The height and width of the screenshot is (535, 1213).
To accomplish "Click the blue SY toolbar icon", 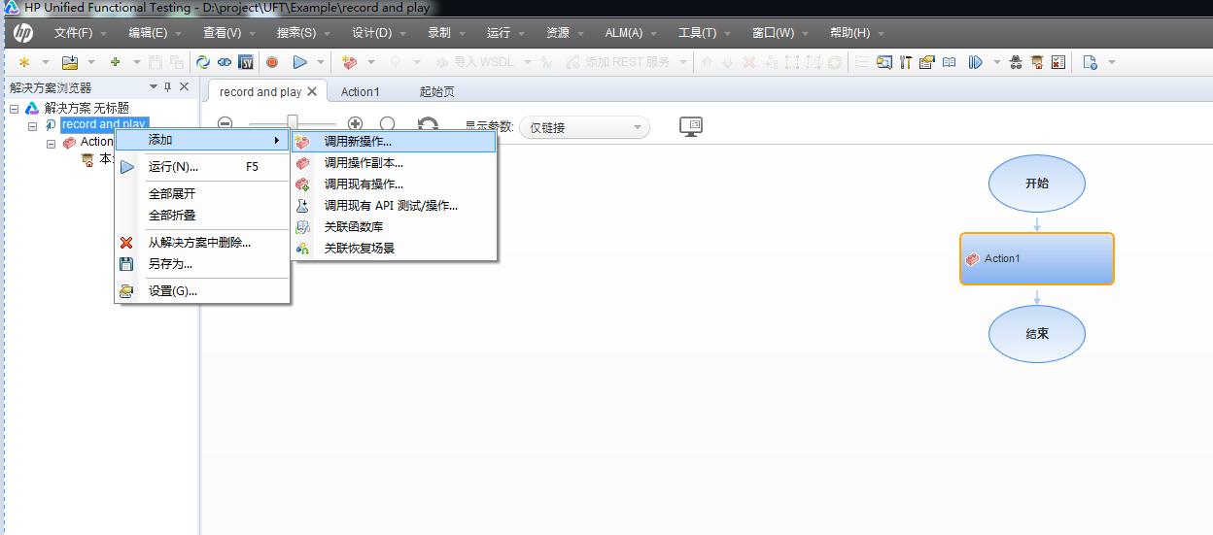I will click(246, 62).
